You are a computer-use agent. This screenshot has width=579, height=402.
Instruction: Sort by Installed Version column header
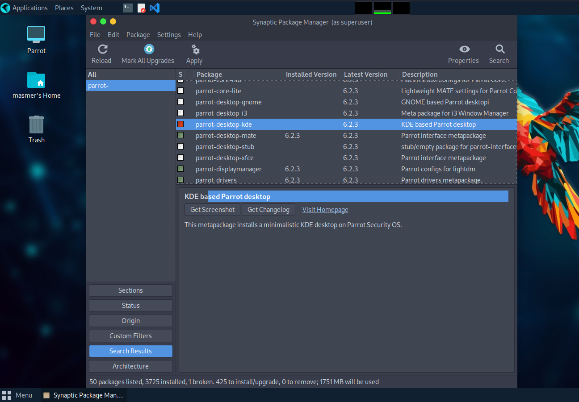pos(311,74)
